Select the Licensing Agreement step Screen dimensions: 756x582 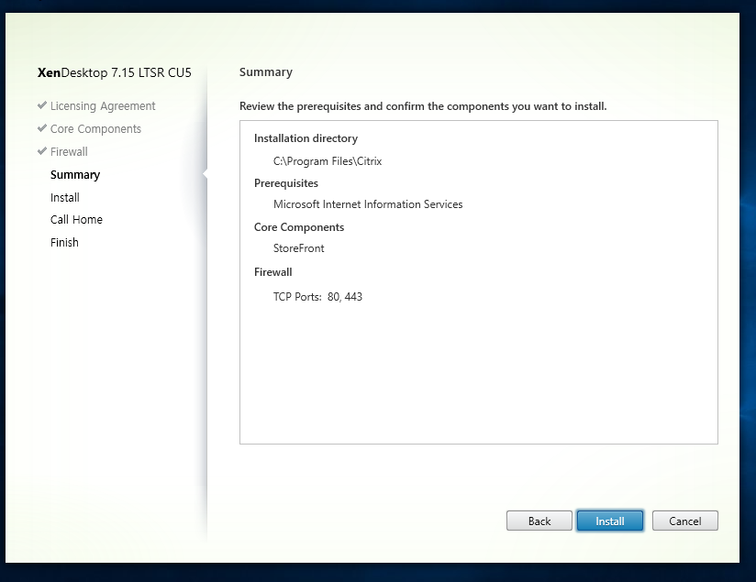[x=103, y=106]
